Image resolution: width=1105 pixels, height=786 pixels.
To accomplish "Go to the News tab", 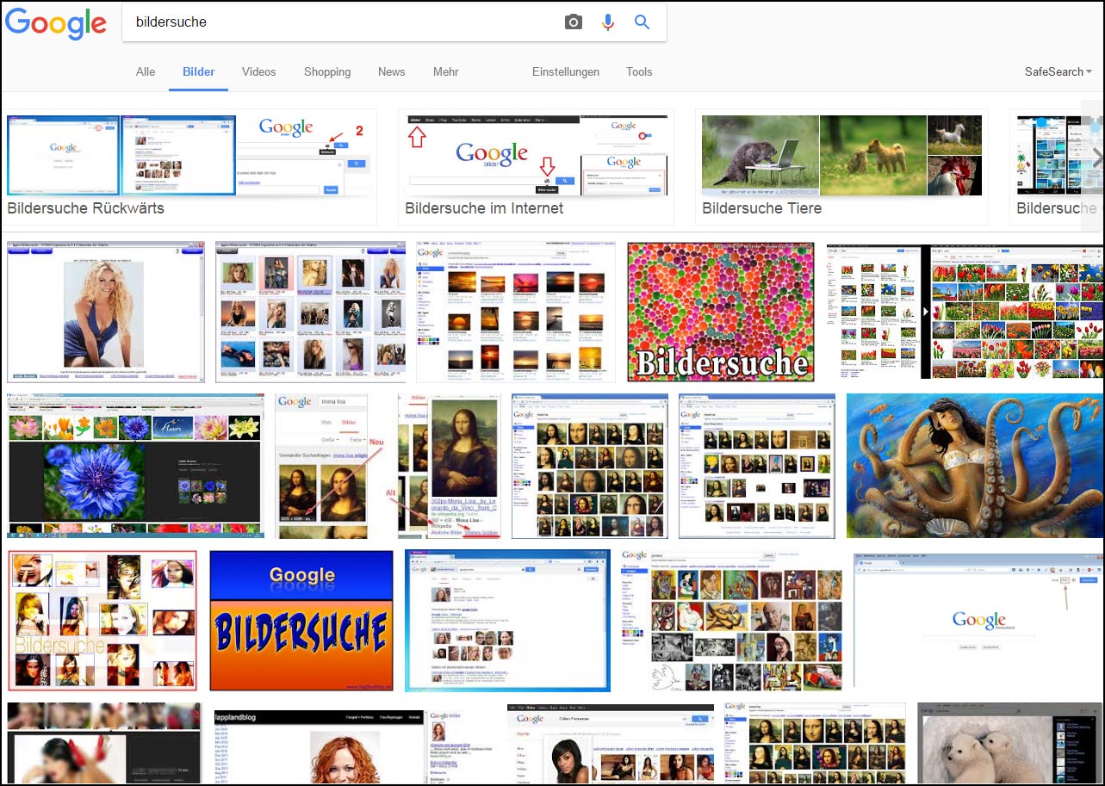I will (x=391, y=72).
